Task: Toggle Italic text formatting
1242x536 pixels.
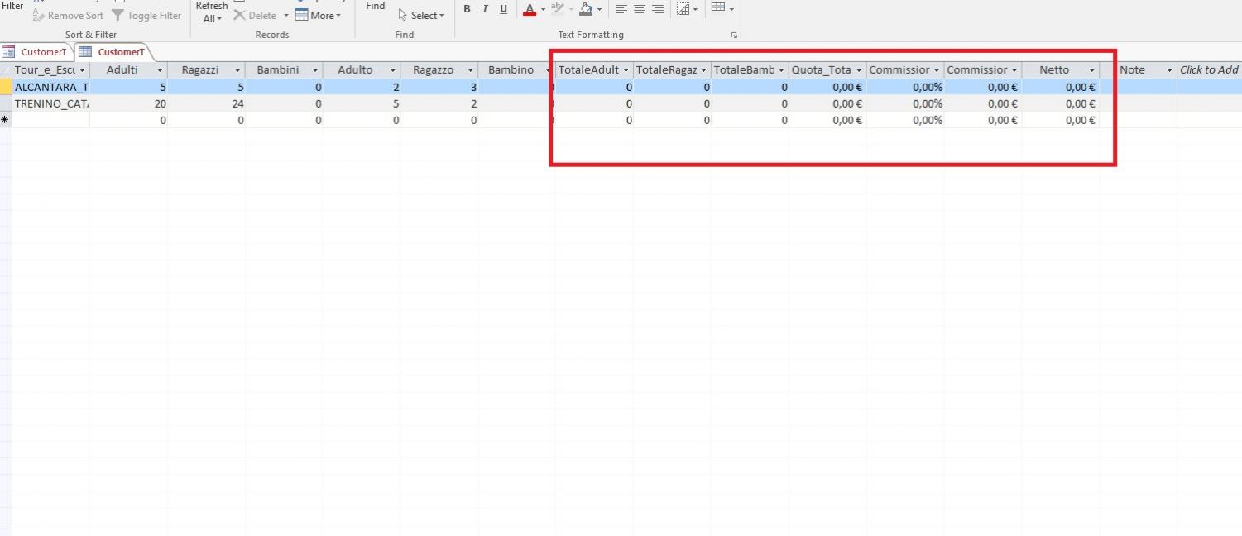Action: (485, 10)
